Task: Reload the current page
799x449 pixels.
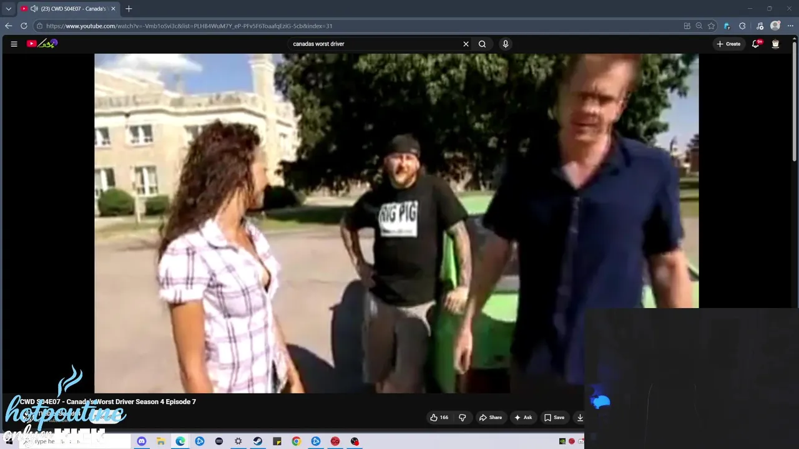Action: (24, 26)
